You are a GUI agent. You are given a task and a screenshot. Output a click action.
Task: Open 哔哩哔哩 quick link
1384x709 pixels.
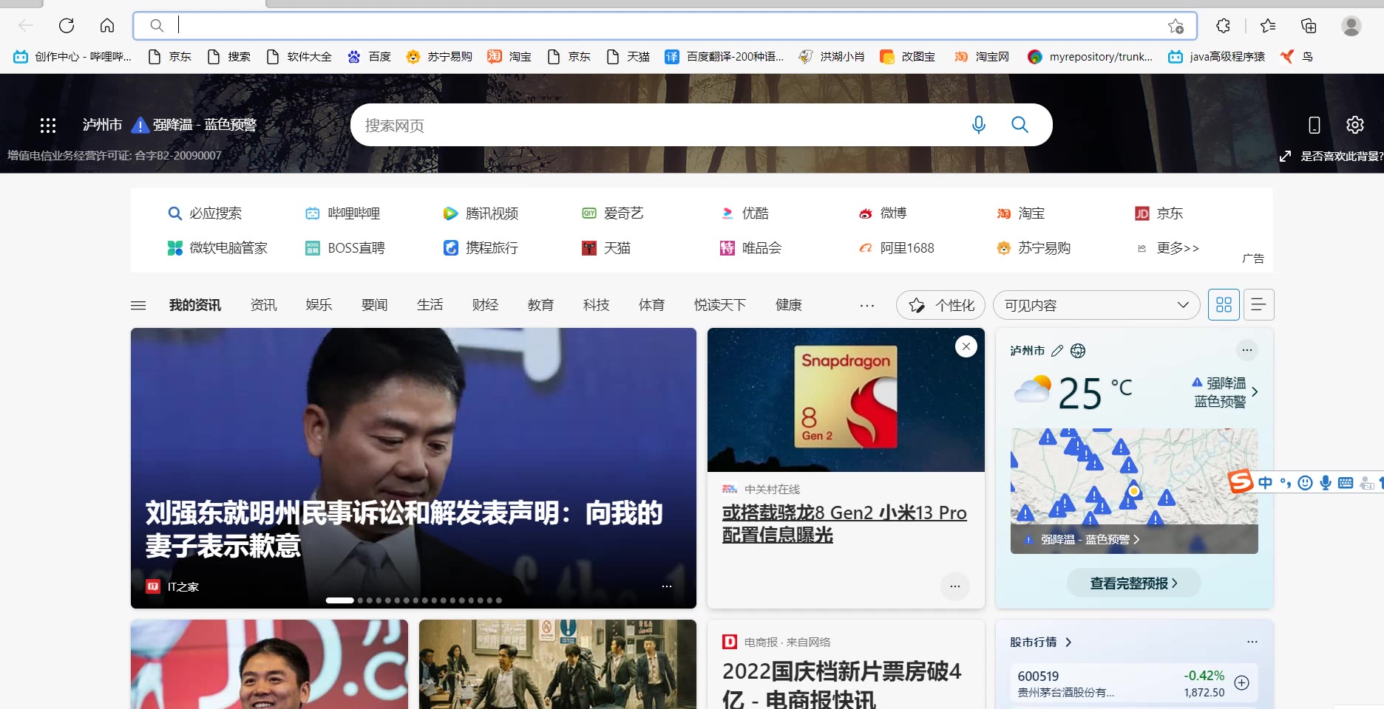343,213
